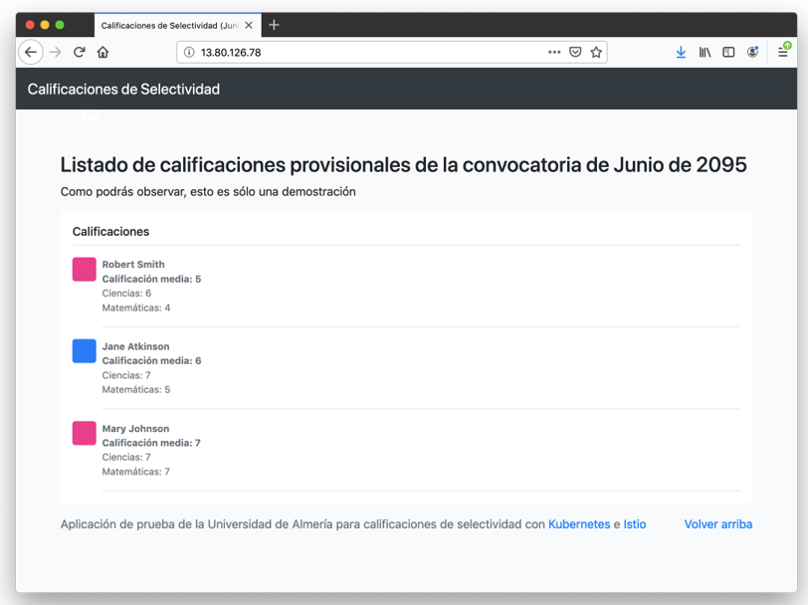Click 'Calificación media: 5' text
The width and height of the screenshot is (808, 605).
(151, 279)
